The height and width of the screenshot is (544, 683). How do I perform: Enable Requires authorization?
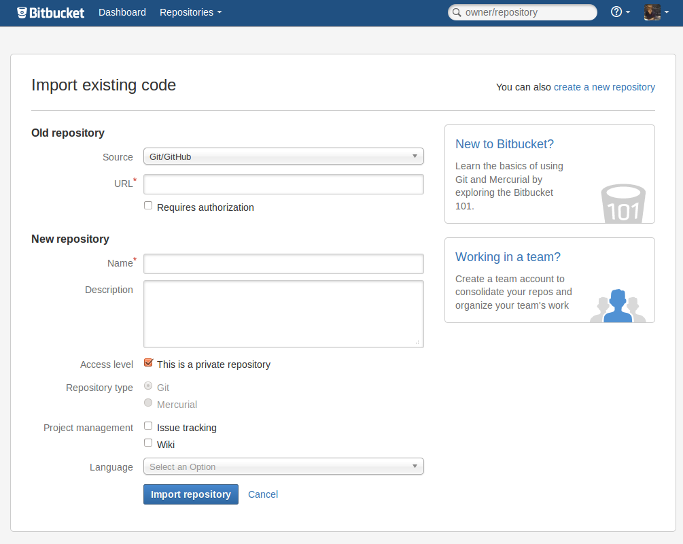pyautogui.click(x=148, y=206)
